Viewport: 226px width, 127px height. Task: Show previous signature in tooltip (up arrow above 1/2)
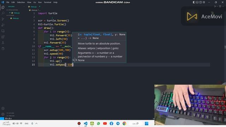75,58
